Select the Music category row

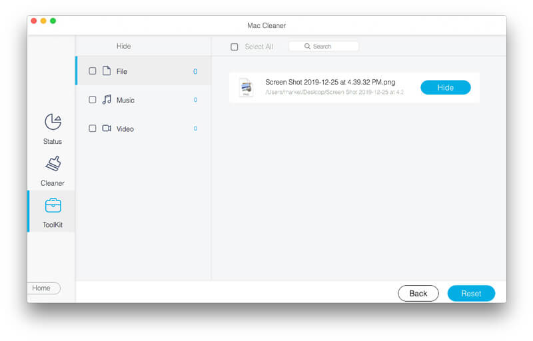143,100
